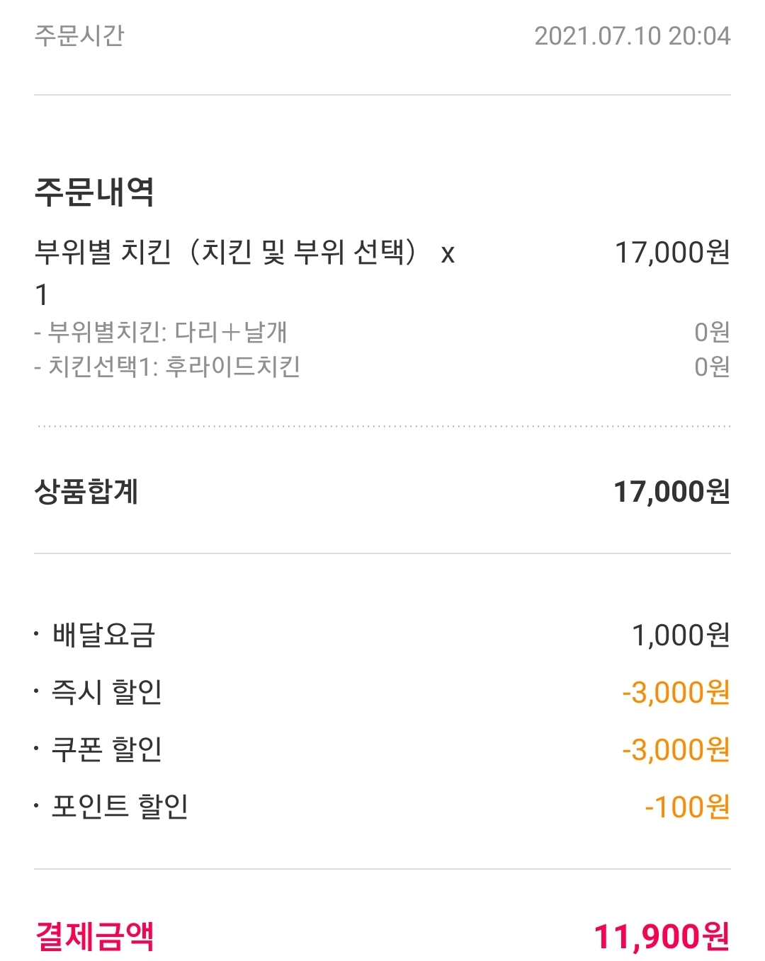Click the 17,000원 price beside 부위별 치킨
This screenshot has height=961, width=765.
click(x=671, y=253)
